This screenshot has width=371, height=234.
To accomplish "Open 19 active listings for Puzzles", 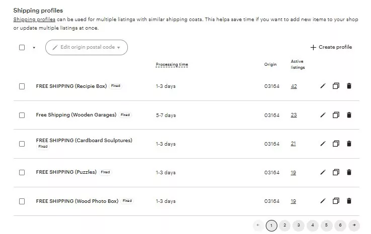I will 293,173.
